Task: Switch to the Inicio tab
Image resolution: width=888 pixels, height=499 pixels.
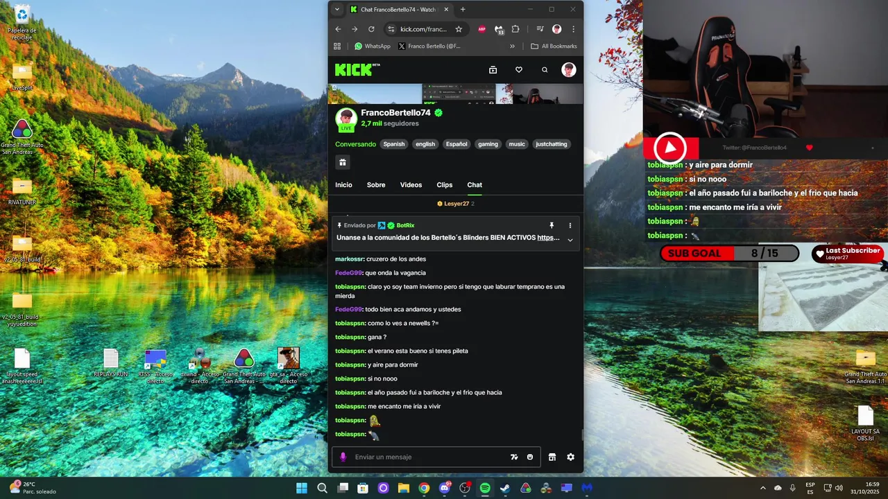Action: coord(343,185)
